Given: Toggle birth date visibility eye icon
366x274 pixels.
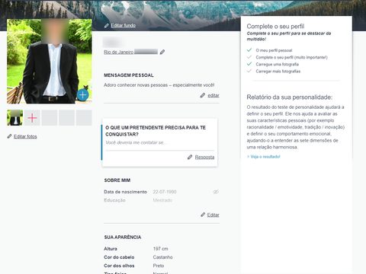Looking at the screenshot, I should 216,192.
